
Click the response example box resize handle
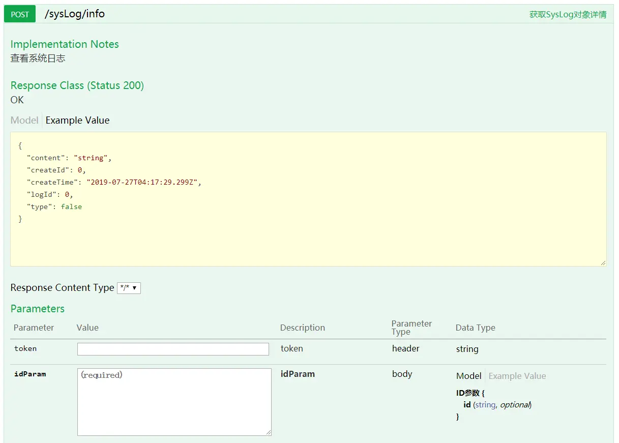point(603,263)
